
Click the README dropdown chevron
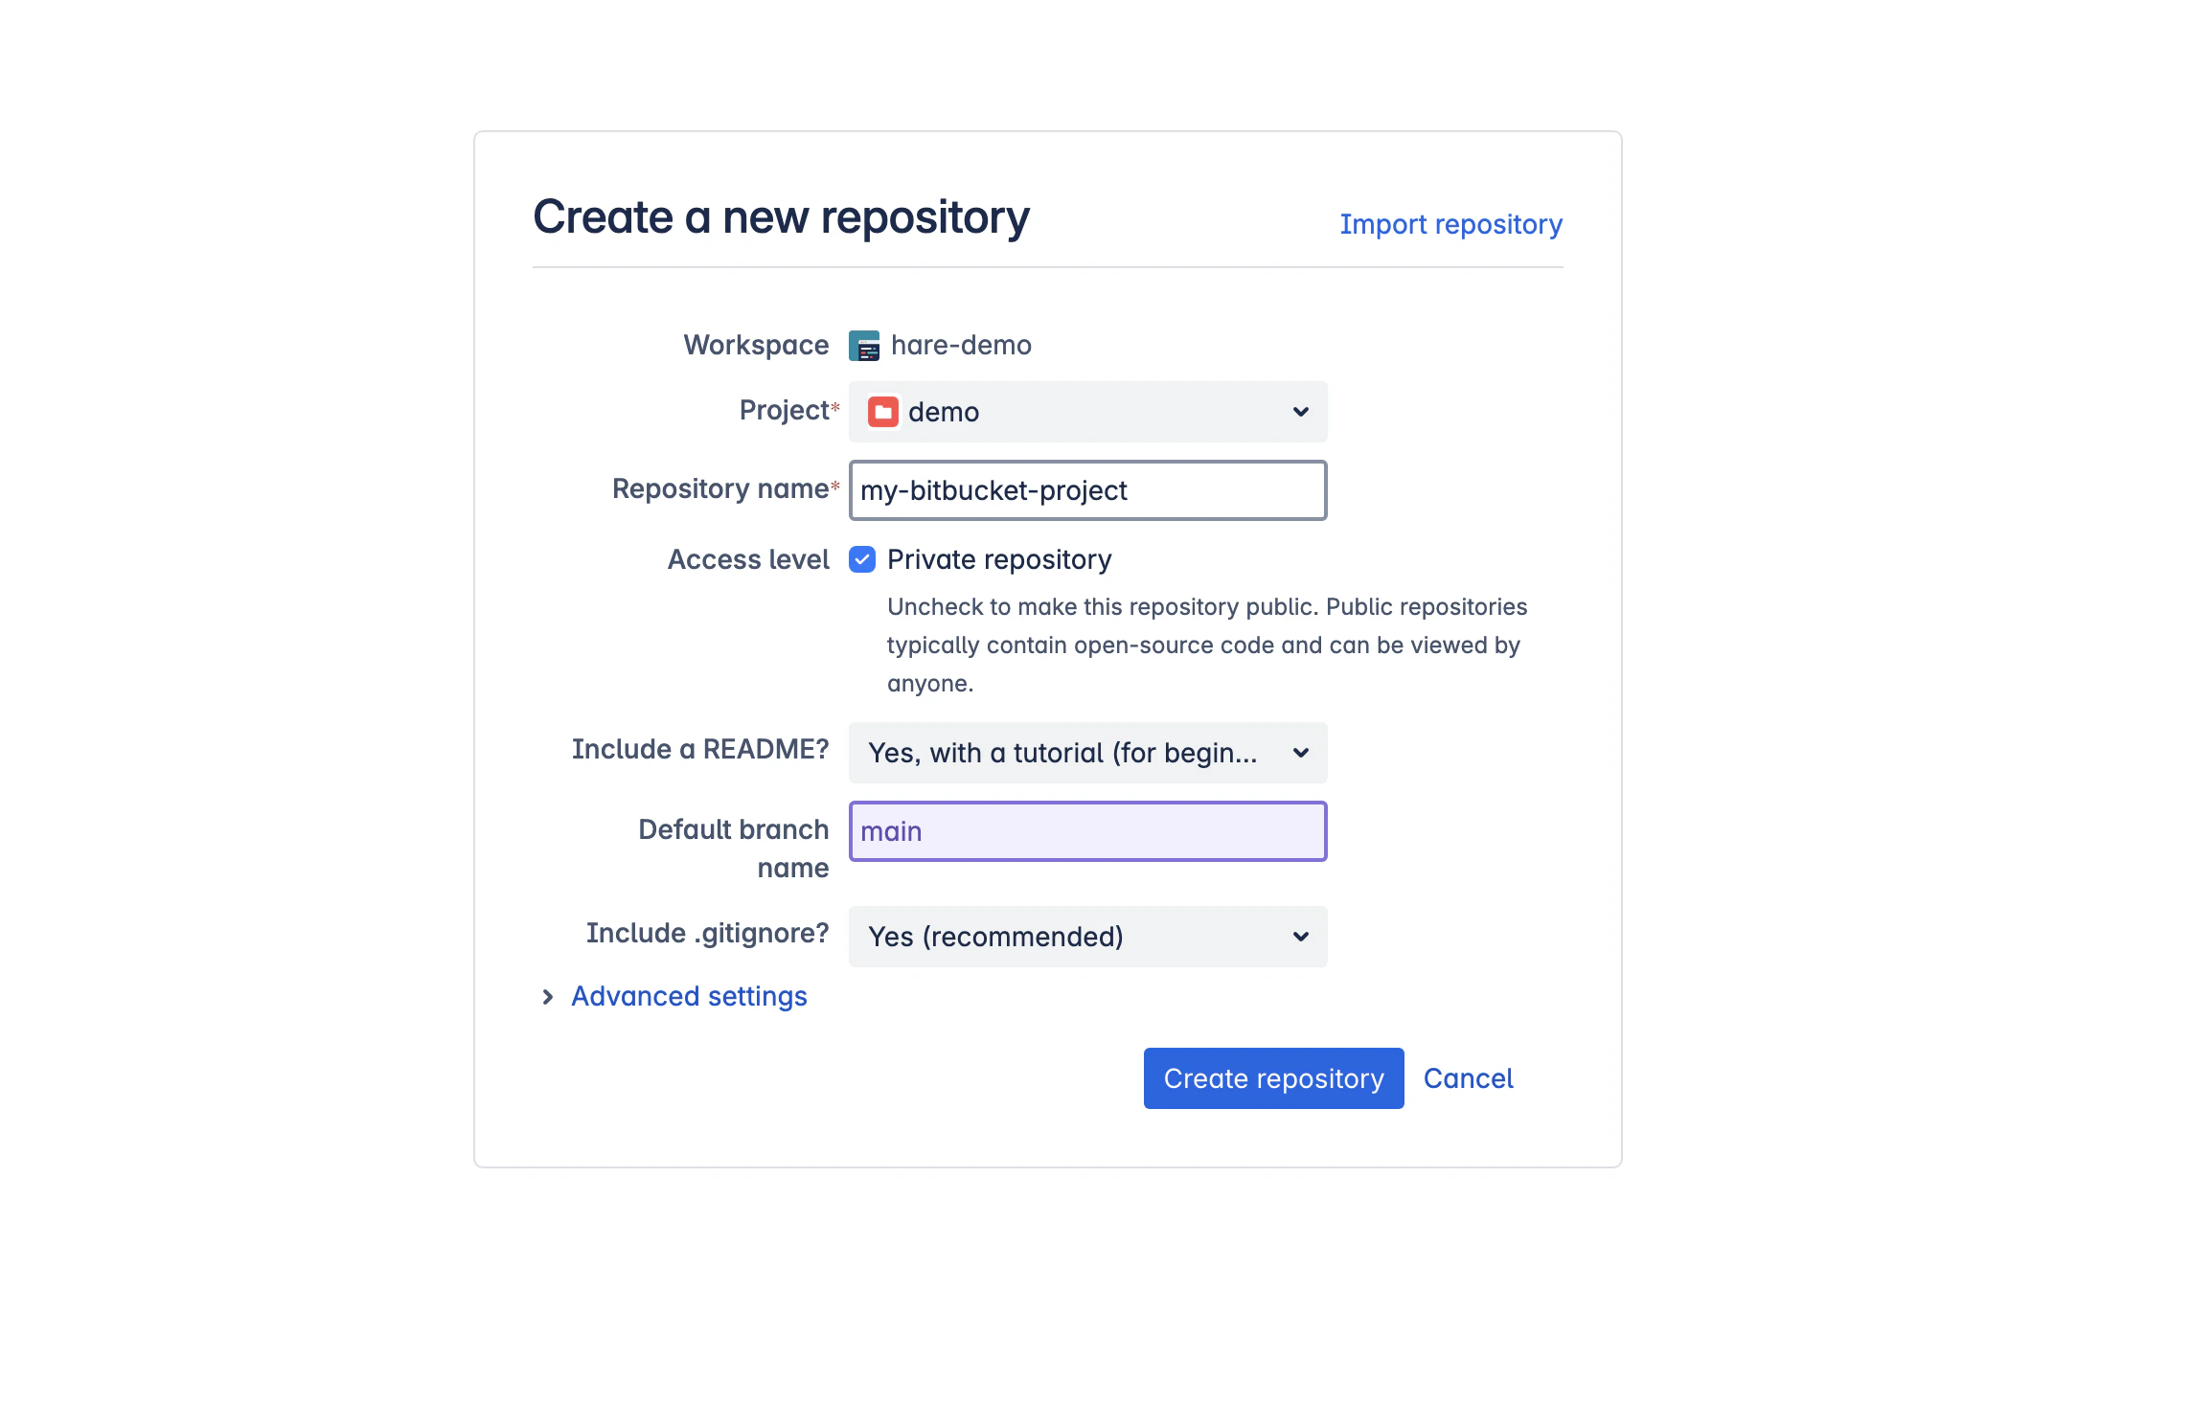click(1300, 753)
